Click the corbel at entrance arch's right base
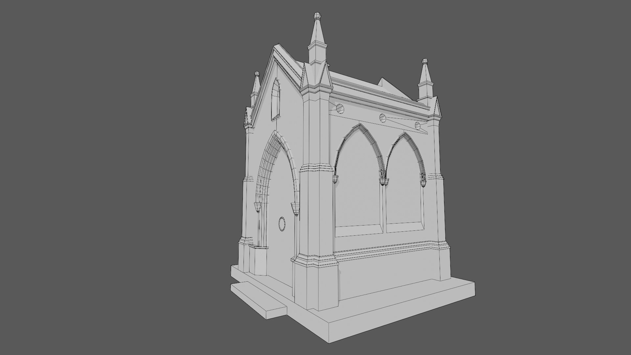The height and width of the screenshot is (355, 631). point(295,208)
